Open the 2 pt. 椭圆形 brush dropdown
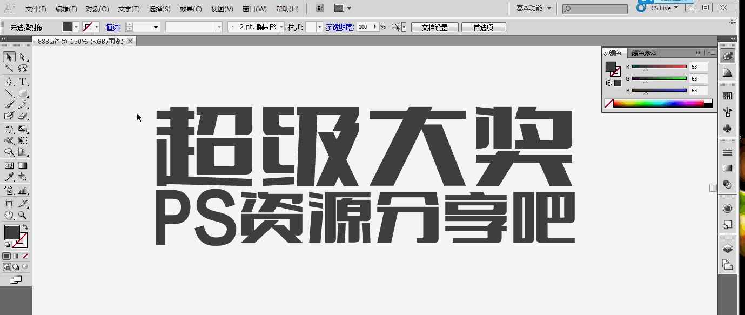 [281, 26]
